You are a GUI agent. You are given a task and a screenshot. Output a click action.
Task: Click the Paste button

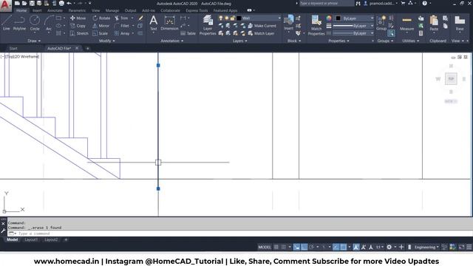434,24
